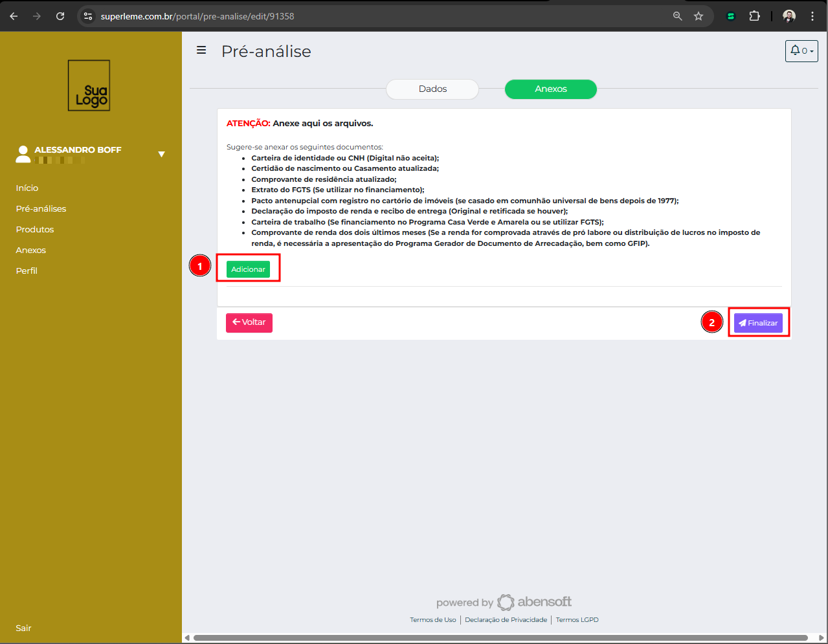Viewport: 828px width, 644px height.
Task: Bookmark this page with the star icon
Action: click(699, 16)
